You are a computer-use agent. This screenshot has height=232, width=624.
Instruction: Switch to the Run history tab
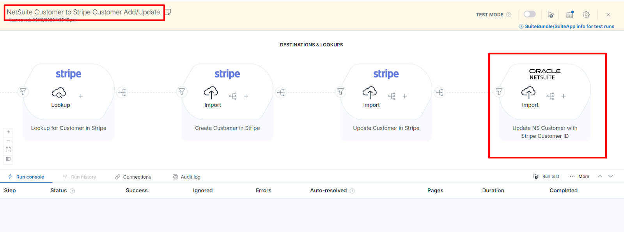coord(80,177)
